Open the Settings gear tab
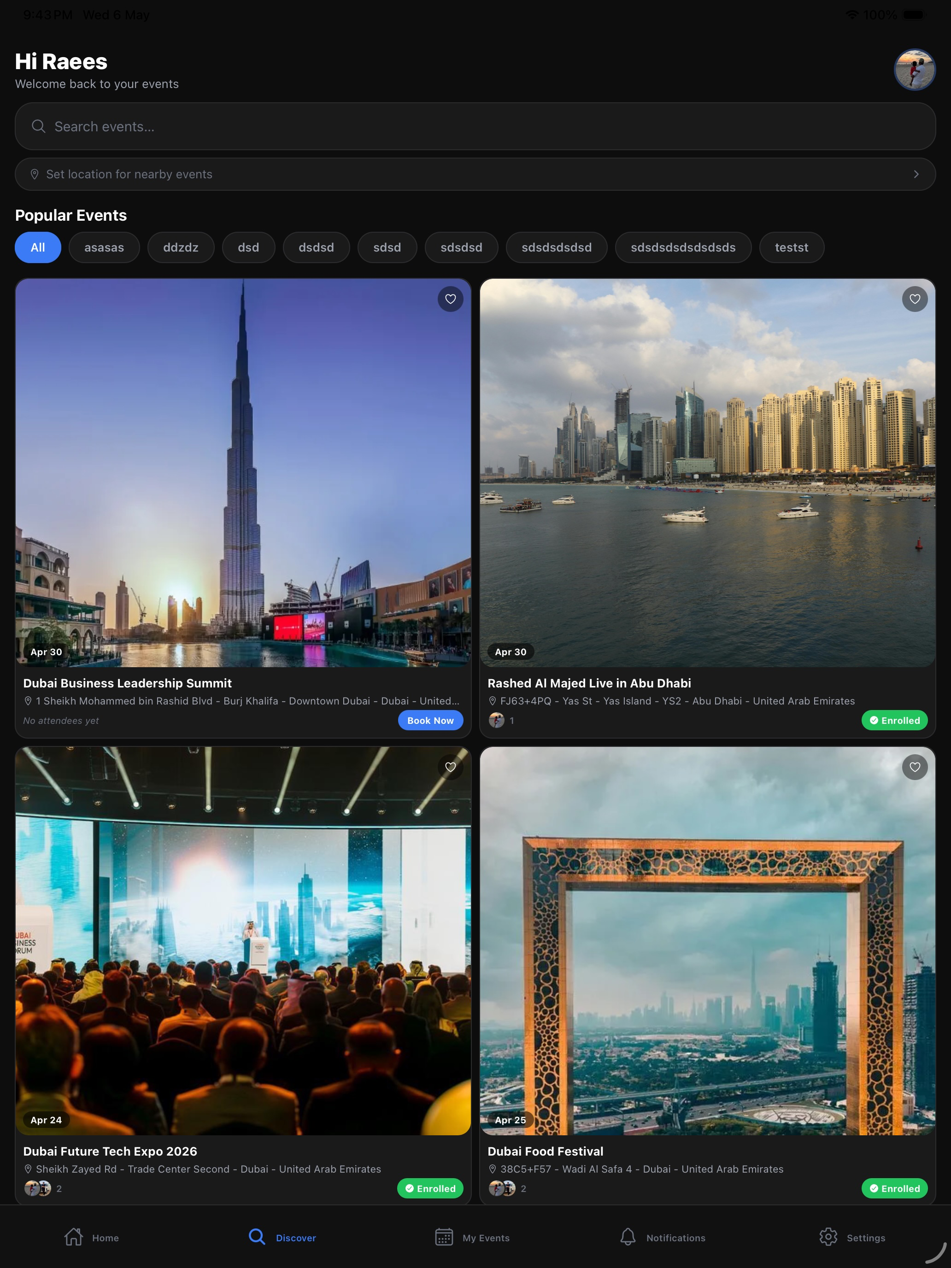 click(x=852, y=1238)
